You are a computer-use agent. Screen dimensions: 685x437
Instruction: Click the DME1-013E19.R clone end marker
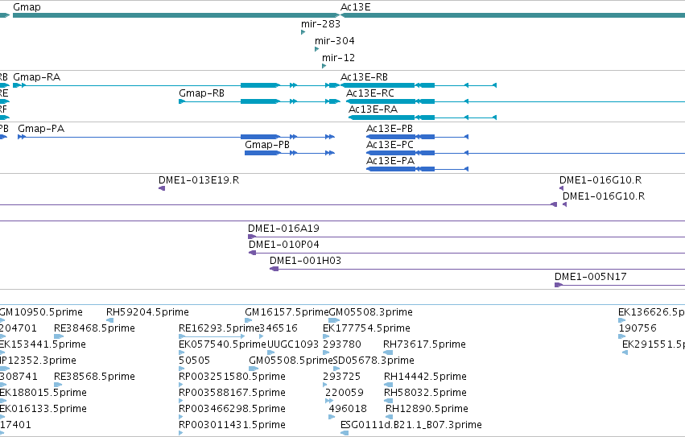162,188
